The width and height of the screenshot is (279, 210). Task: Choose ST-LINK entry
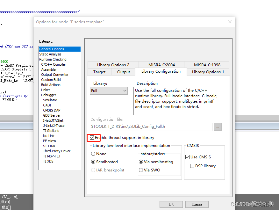[49, 146]
